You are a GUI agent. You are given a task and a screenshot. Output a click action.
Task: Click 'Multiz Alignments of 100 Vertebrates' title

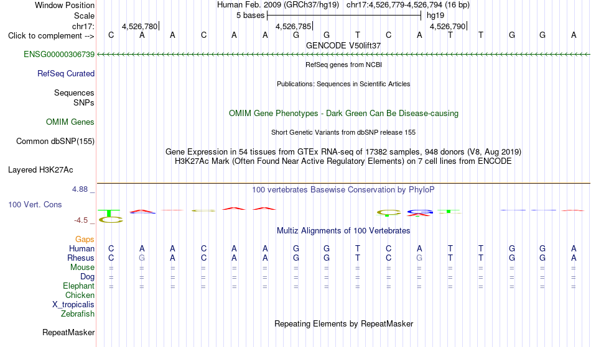click(x=343, y=230)
